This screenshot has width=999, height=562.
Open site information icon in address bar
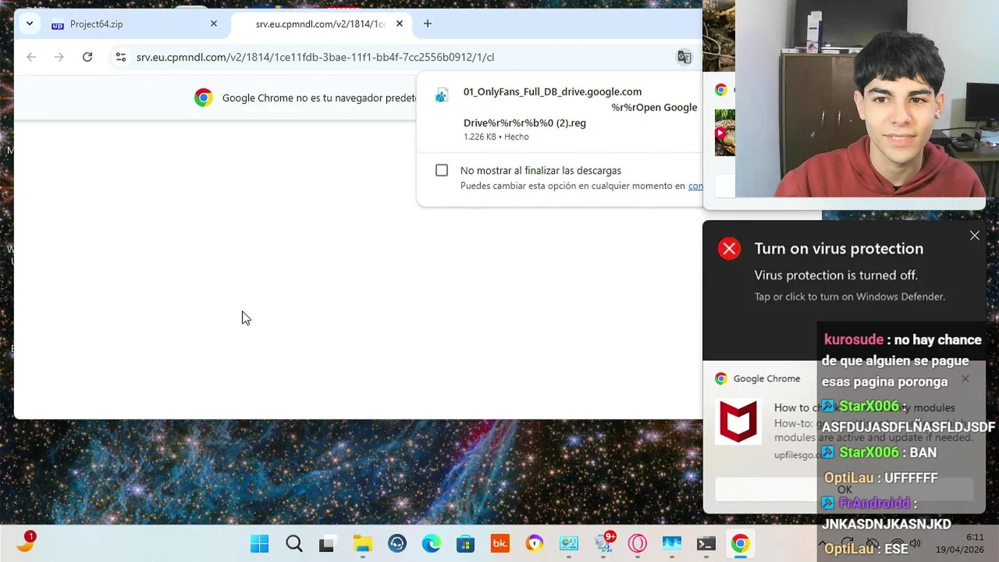pyautogui.click(x=120, y=57)
